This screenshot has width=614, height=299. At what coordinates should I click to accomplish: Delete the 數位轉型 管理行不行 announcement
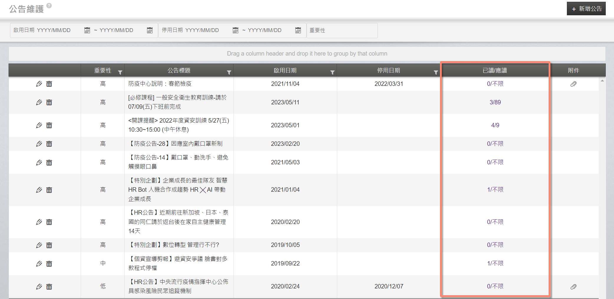(49, 245)
